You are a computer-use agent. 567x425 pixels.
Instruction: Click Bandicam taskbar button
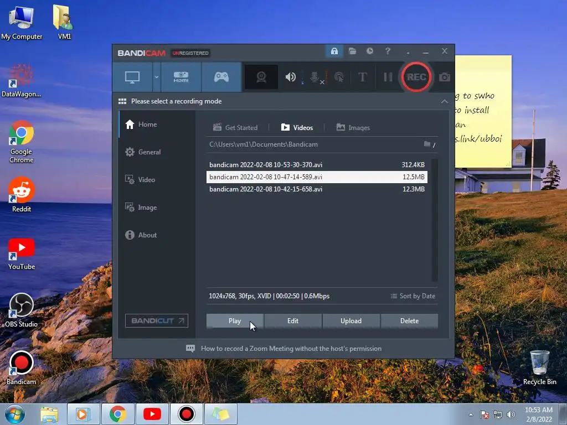coord(186,414)
